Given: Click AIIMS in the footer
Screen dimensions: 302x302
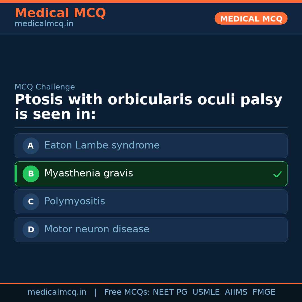Looking at the screenshot, I should point(236,292).
